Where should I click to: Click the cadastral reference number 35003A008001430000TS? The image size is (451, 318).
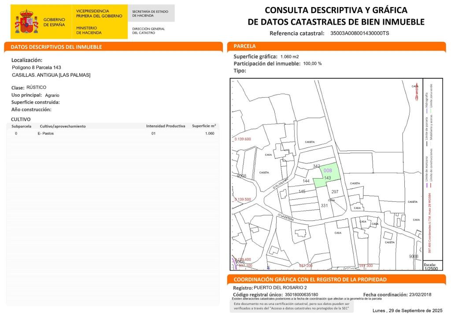click(x=359, y=33)
